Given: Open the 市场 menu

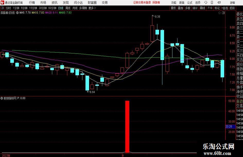Looking at the screenshot, I should pos(43,3).
